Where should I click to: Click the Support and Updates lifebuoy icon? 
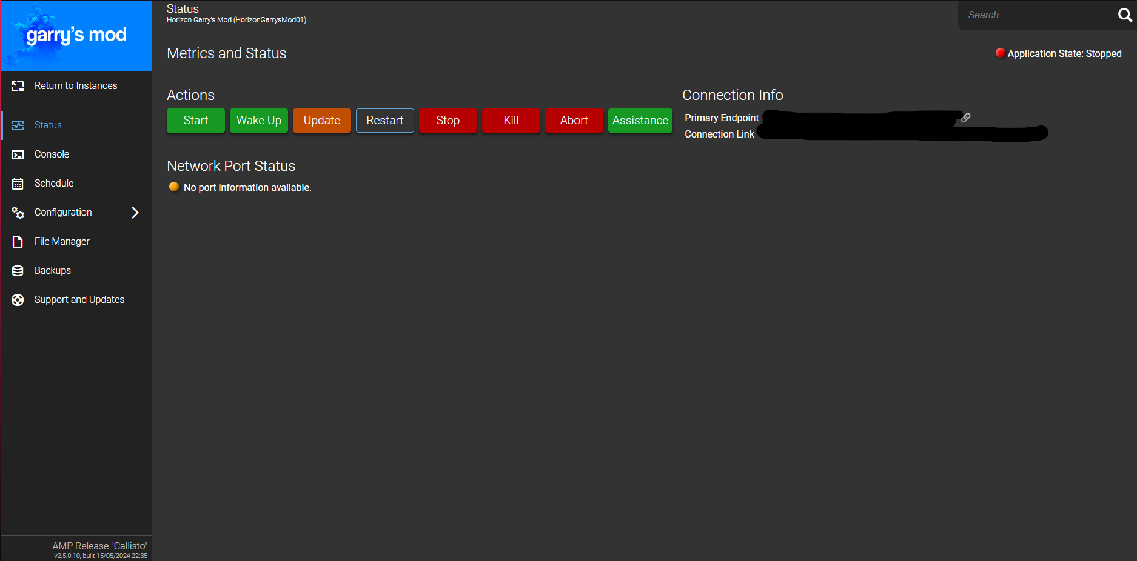(x=18, y=300)
